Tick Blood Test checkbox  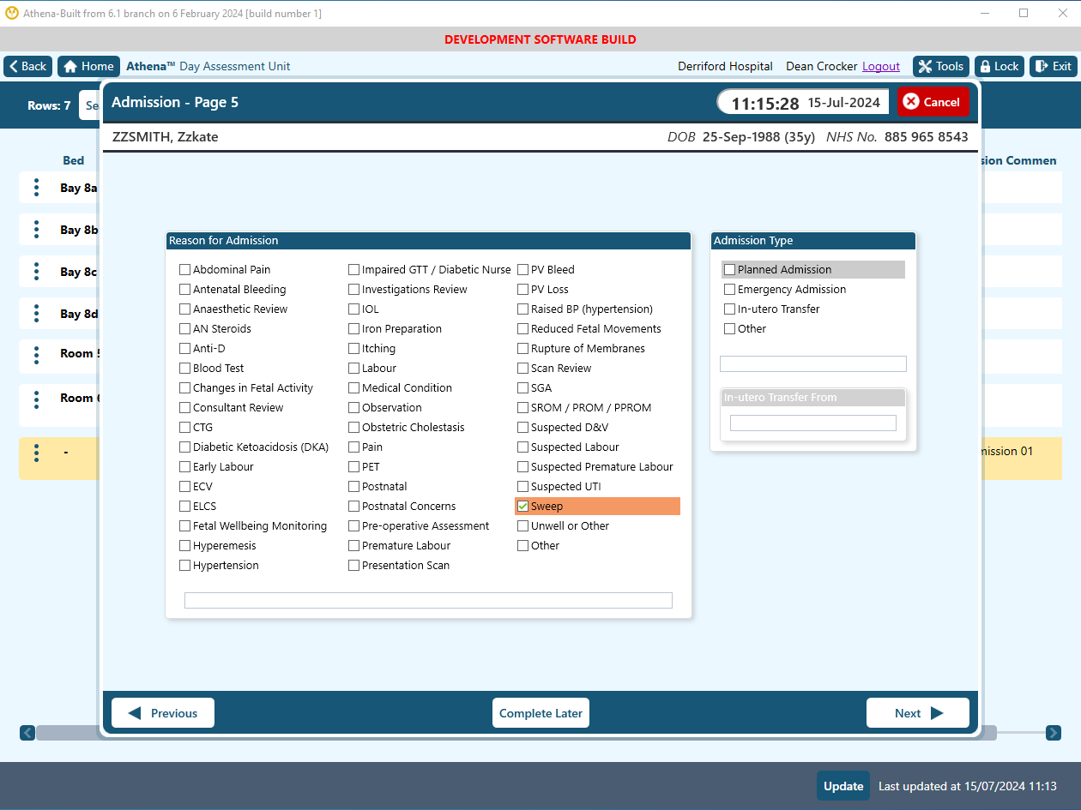[x=184, y=368]
